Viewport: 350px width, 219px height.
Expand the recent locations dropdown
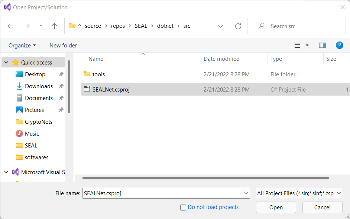[x=41, y=26]
